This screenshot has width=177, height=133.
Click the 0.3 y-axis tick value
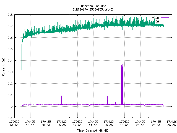(10, 72)
